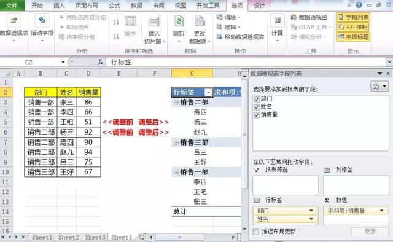
Task: Click the 更新 update button
Action: click(x=370, y=232)
